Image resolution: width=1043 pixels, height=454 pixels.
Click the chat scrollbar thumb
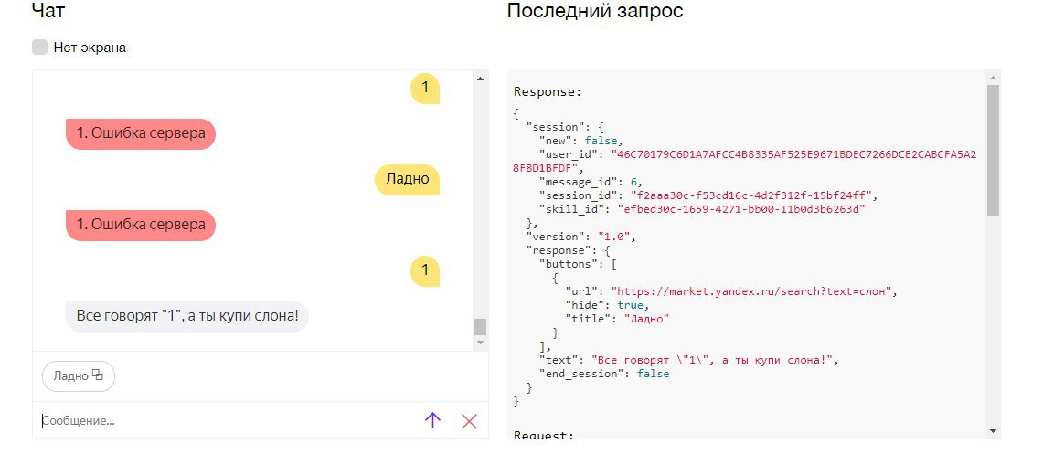[x=480, y=326]
